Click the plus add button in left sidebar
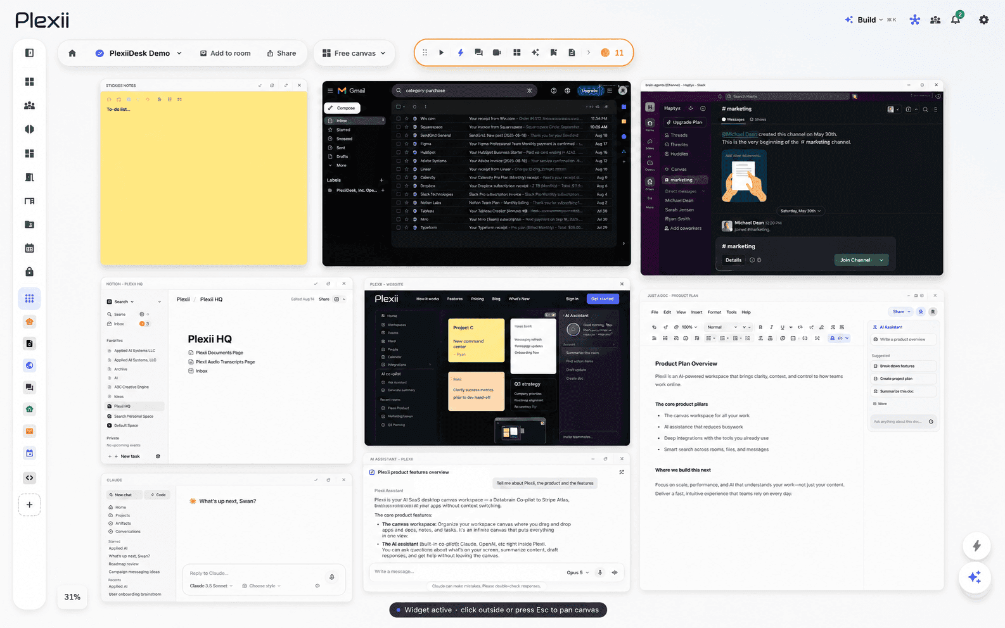The width and height of the screenshot is (1005, 628). point(29,505)
